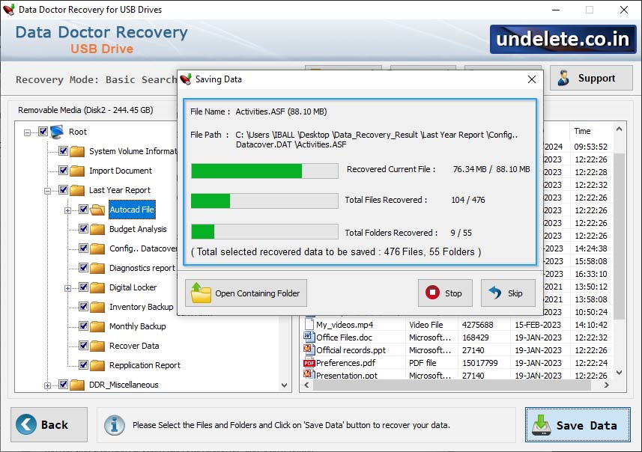Click the red Stop icon in the dialog
The width and height of the screenshot is (642, 452).
pyautogui.click(x=433, y=293)
